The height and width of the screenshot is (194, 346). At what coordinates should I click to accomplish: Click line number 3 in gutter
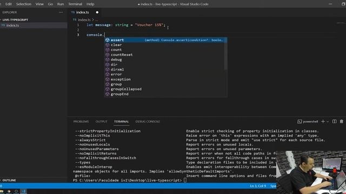pyautogui.click(x=78, y=34)
